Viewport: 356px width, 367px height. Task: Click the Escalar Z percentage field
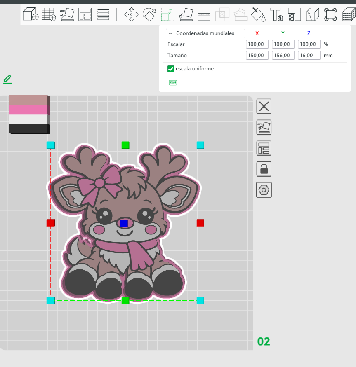click(309, 44)
